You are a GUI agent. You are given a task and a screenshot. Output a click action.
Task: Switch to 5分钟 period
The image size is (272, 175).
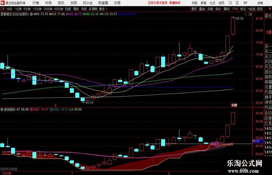(27, 9)
